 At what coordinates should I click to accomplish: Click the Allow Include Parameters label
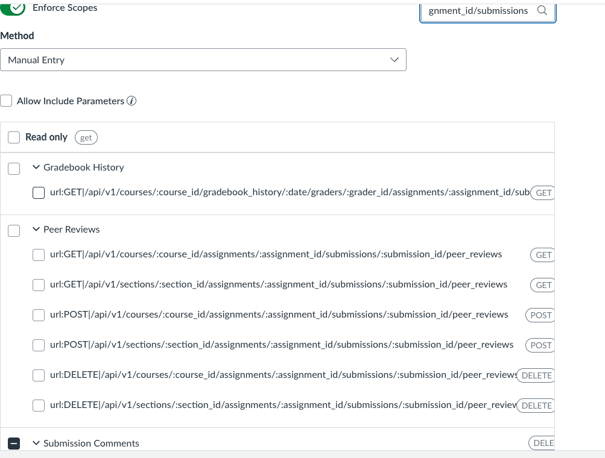[x=71, y=101]
